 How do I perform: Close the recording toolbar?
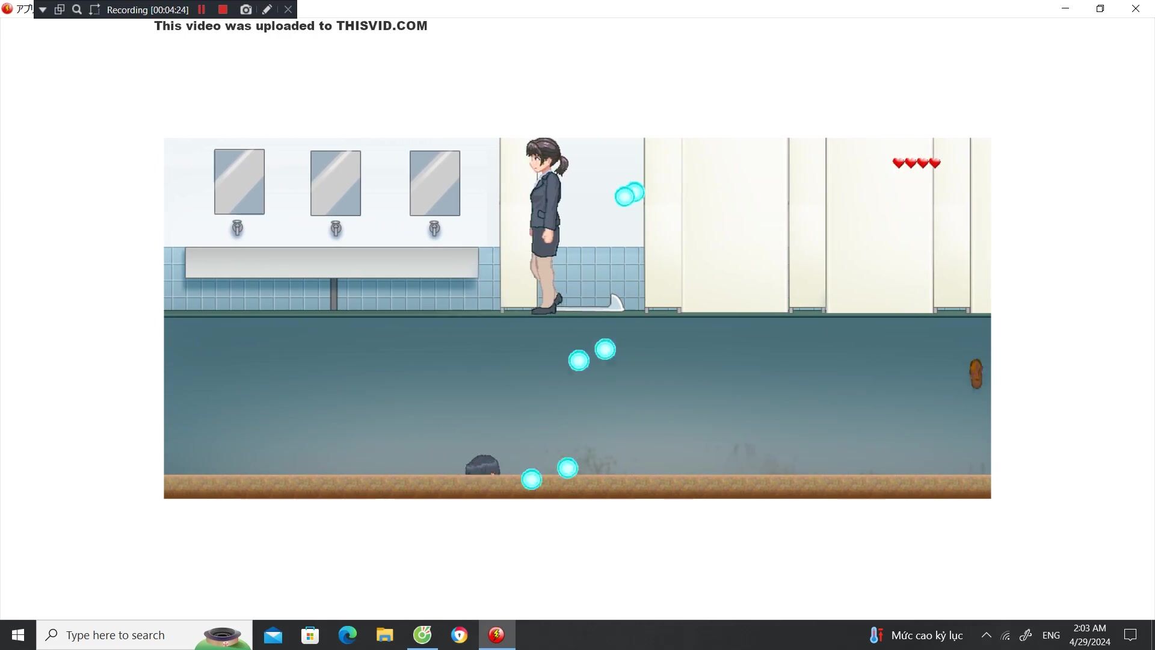click(x=288, y=10)
